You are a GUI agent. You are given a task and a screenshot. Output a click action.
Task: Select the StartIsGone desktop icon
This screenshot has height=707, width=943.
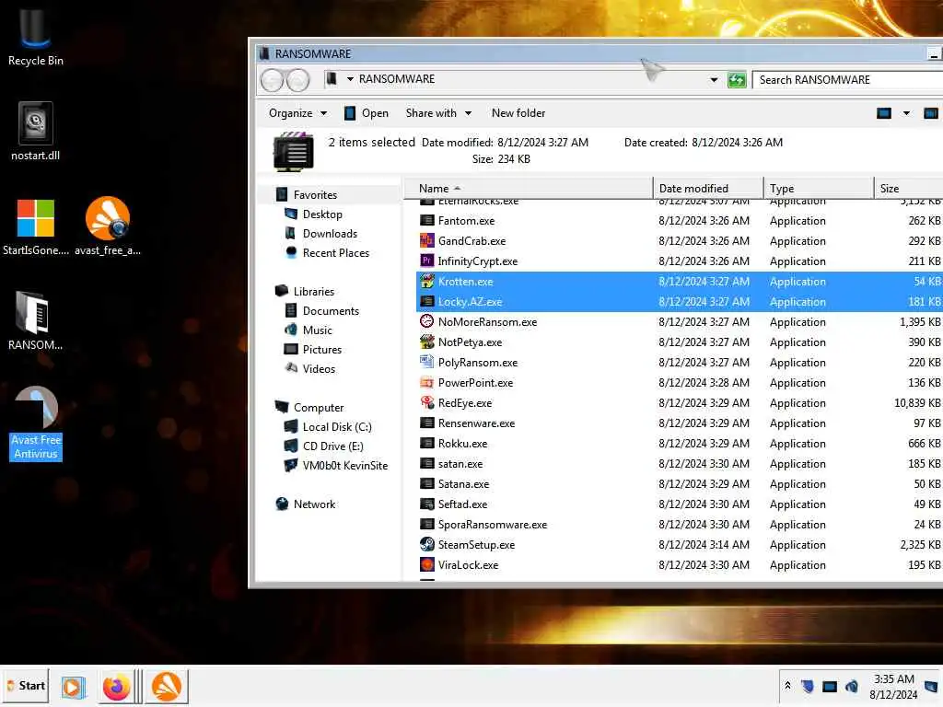coord(36,227)
